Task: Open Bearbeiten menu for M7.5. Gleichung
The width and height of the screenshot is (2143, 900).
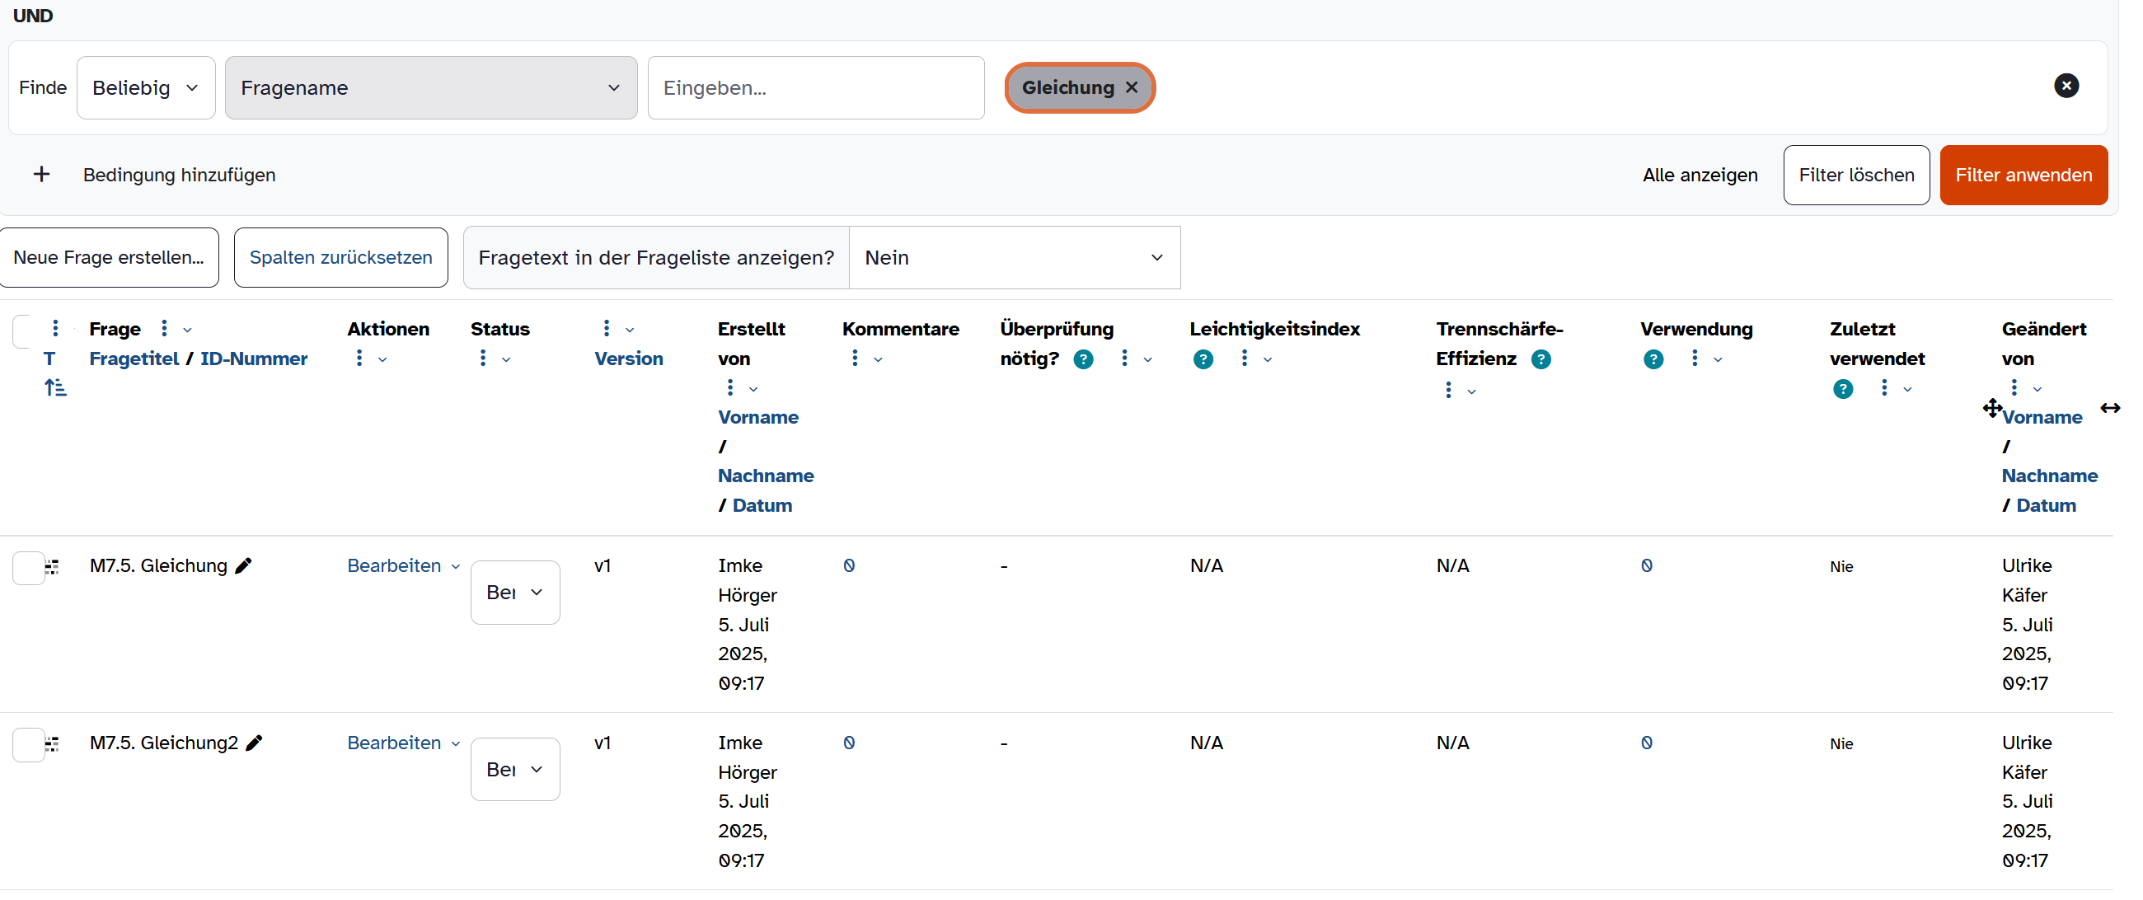Action: coord(404,565)
